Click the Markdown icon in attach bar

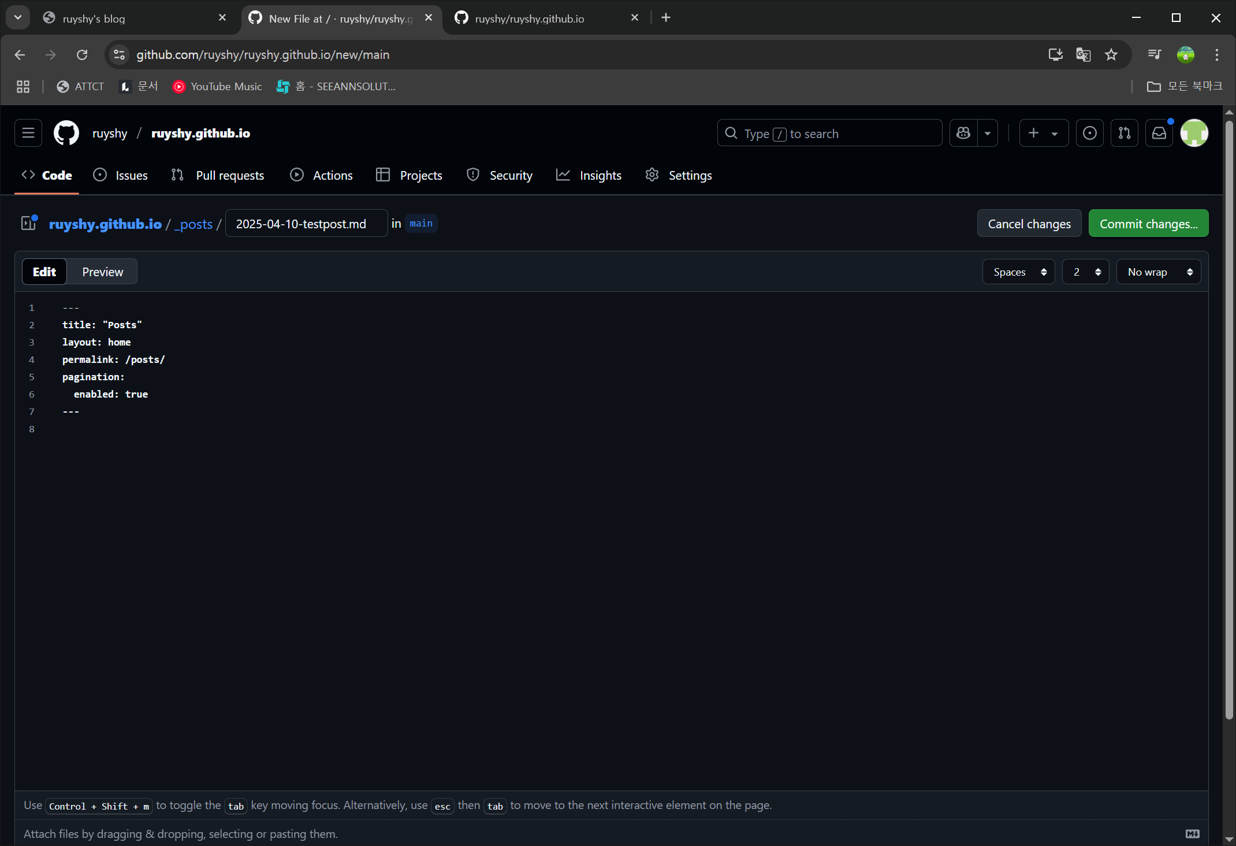pos(1193,834)
